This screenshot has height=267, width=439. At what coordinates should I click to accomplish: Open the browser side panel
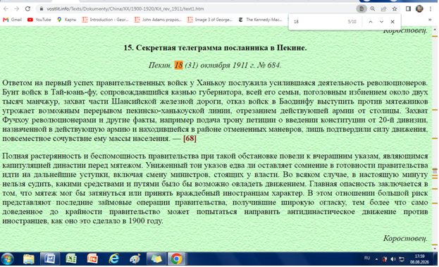[408, 8]
